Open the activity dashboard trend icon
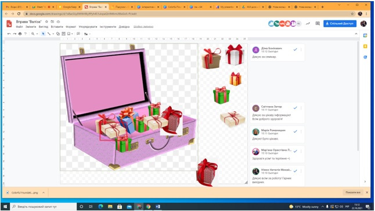This screenshot has width=375, height=211. pyautogui.click(x=308, y=24)
